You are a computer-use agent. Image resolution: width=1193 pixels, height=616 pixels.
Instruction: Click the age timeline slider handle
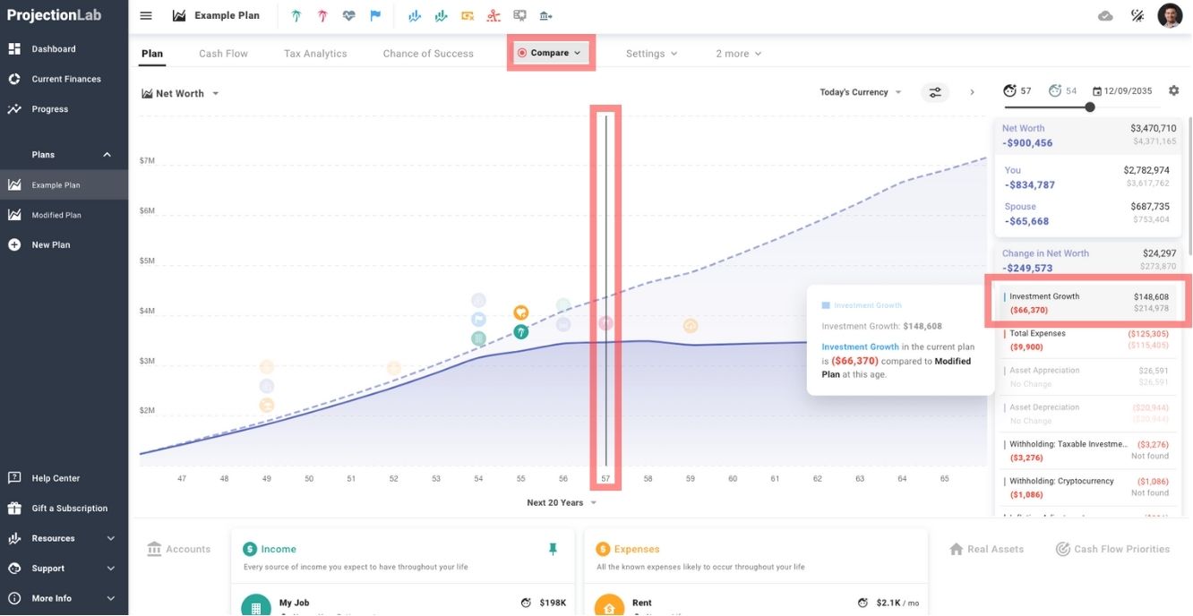coord(1090,107)
